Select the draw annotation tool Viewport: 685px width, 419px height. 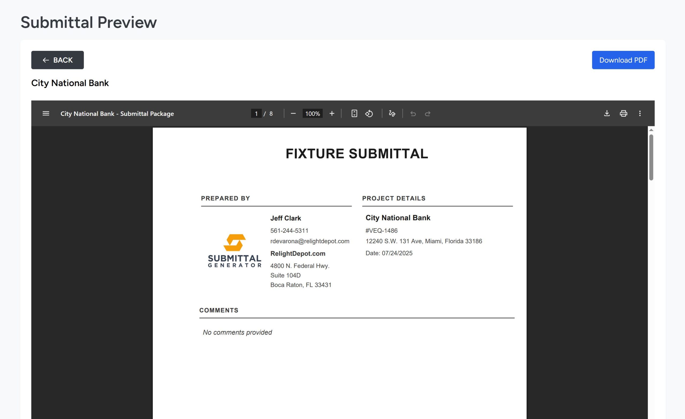tap(392, 113)
